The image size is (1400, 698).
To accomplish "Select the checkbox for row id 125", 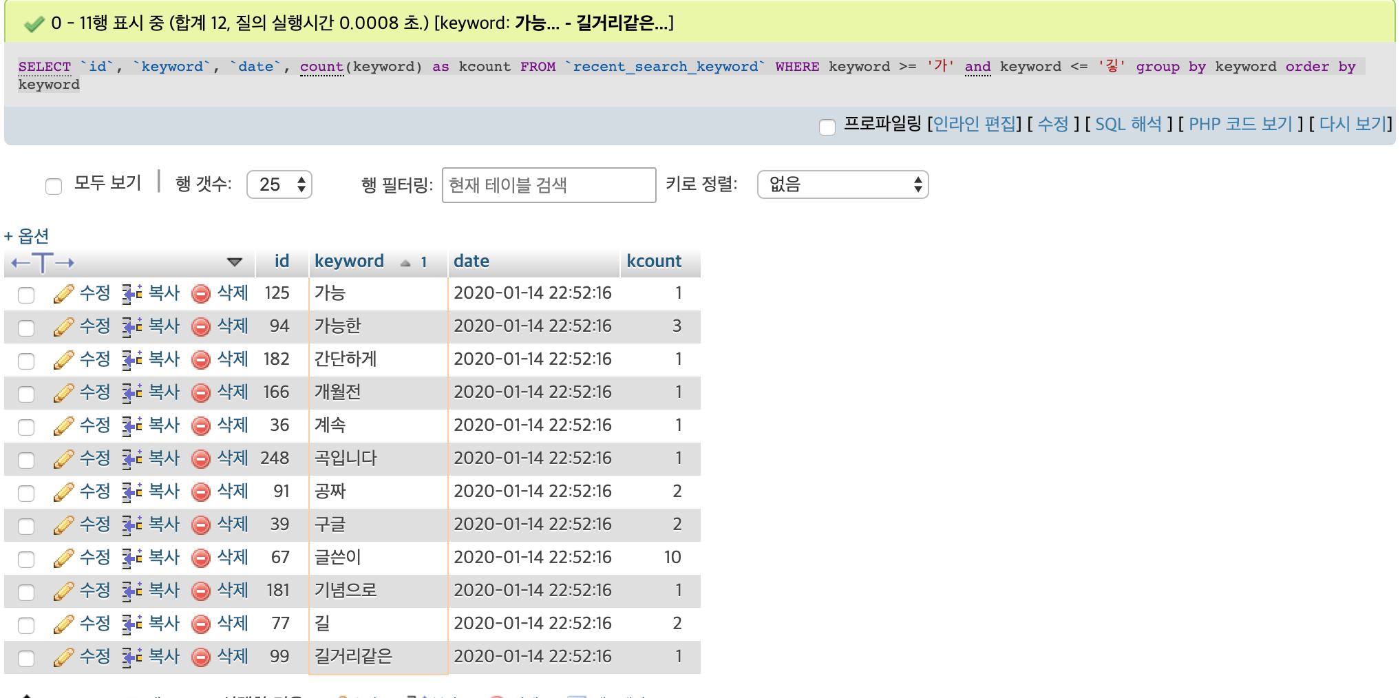I will 26,295.
